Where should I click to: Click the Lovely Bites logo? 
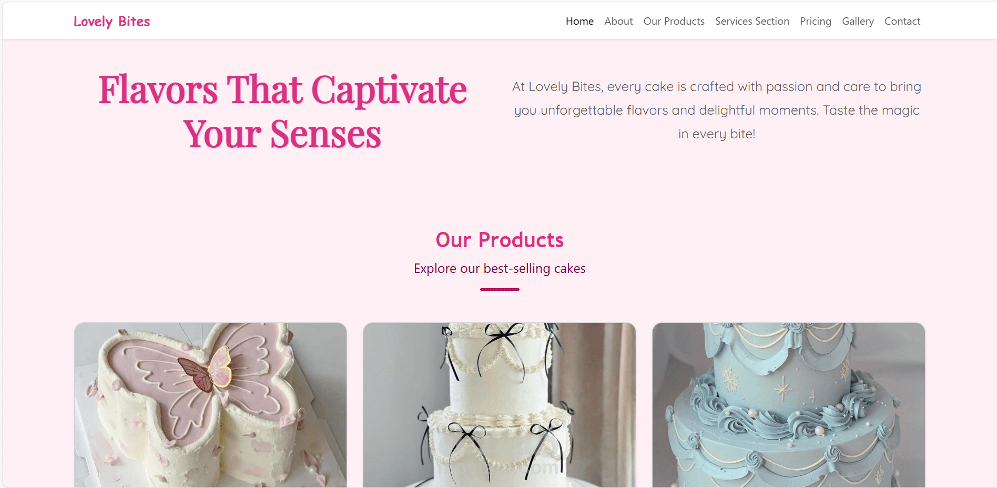pos(111,22)
